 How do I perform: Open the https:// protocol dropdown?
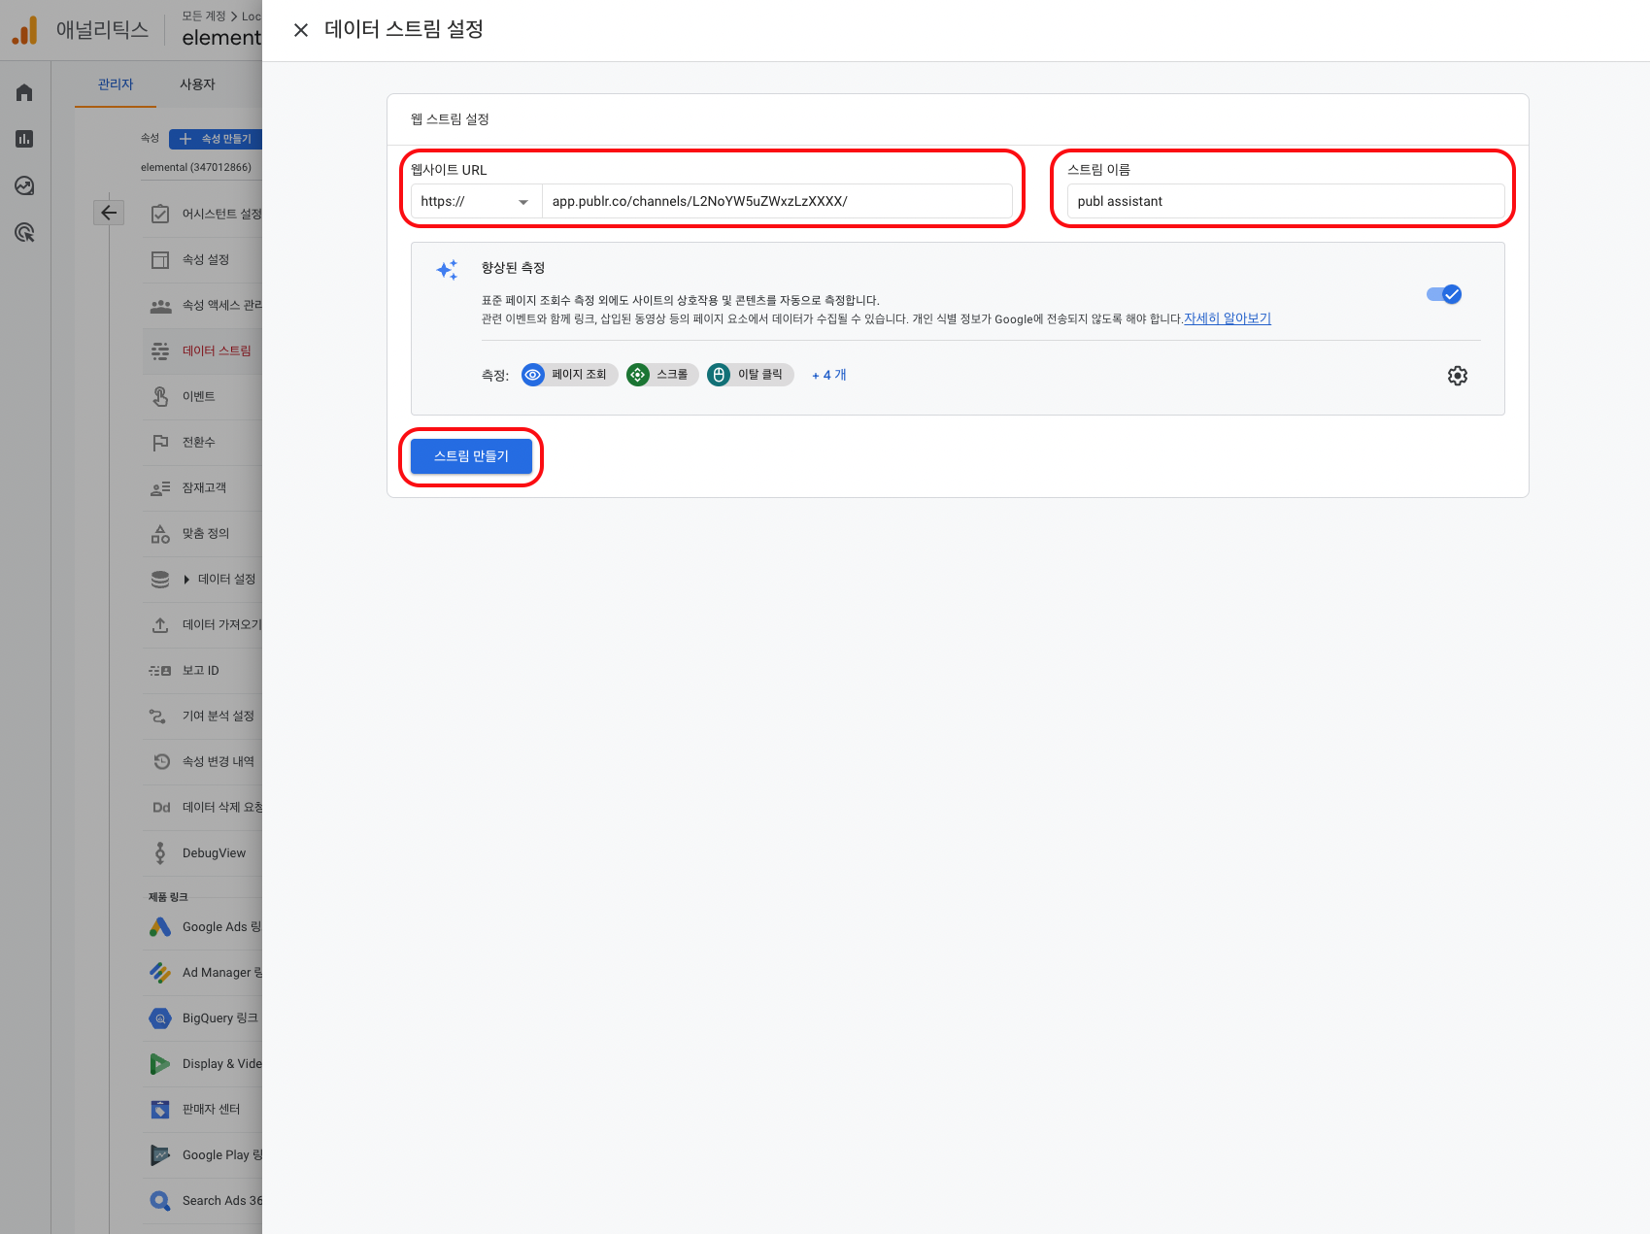point(475,202)
